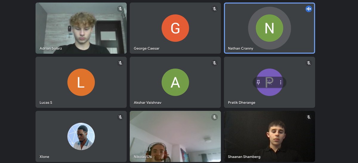Pin Pratik Dherange's tile
This screenshot has height=163, width=358.
click(258, 82)
